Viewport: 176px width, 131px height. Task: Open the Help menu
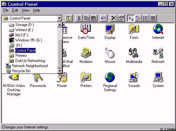[37, 10]
